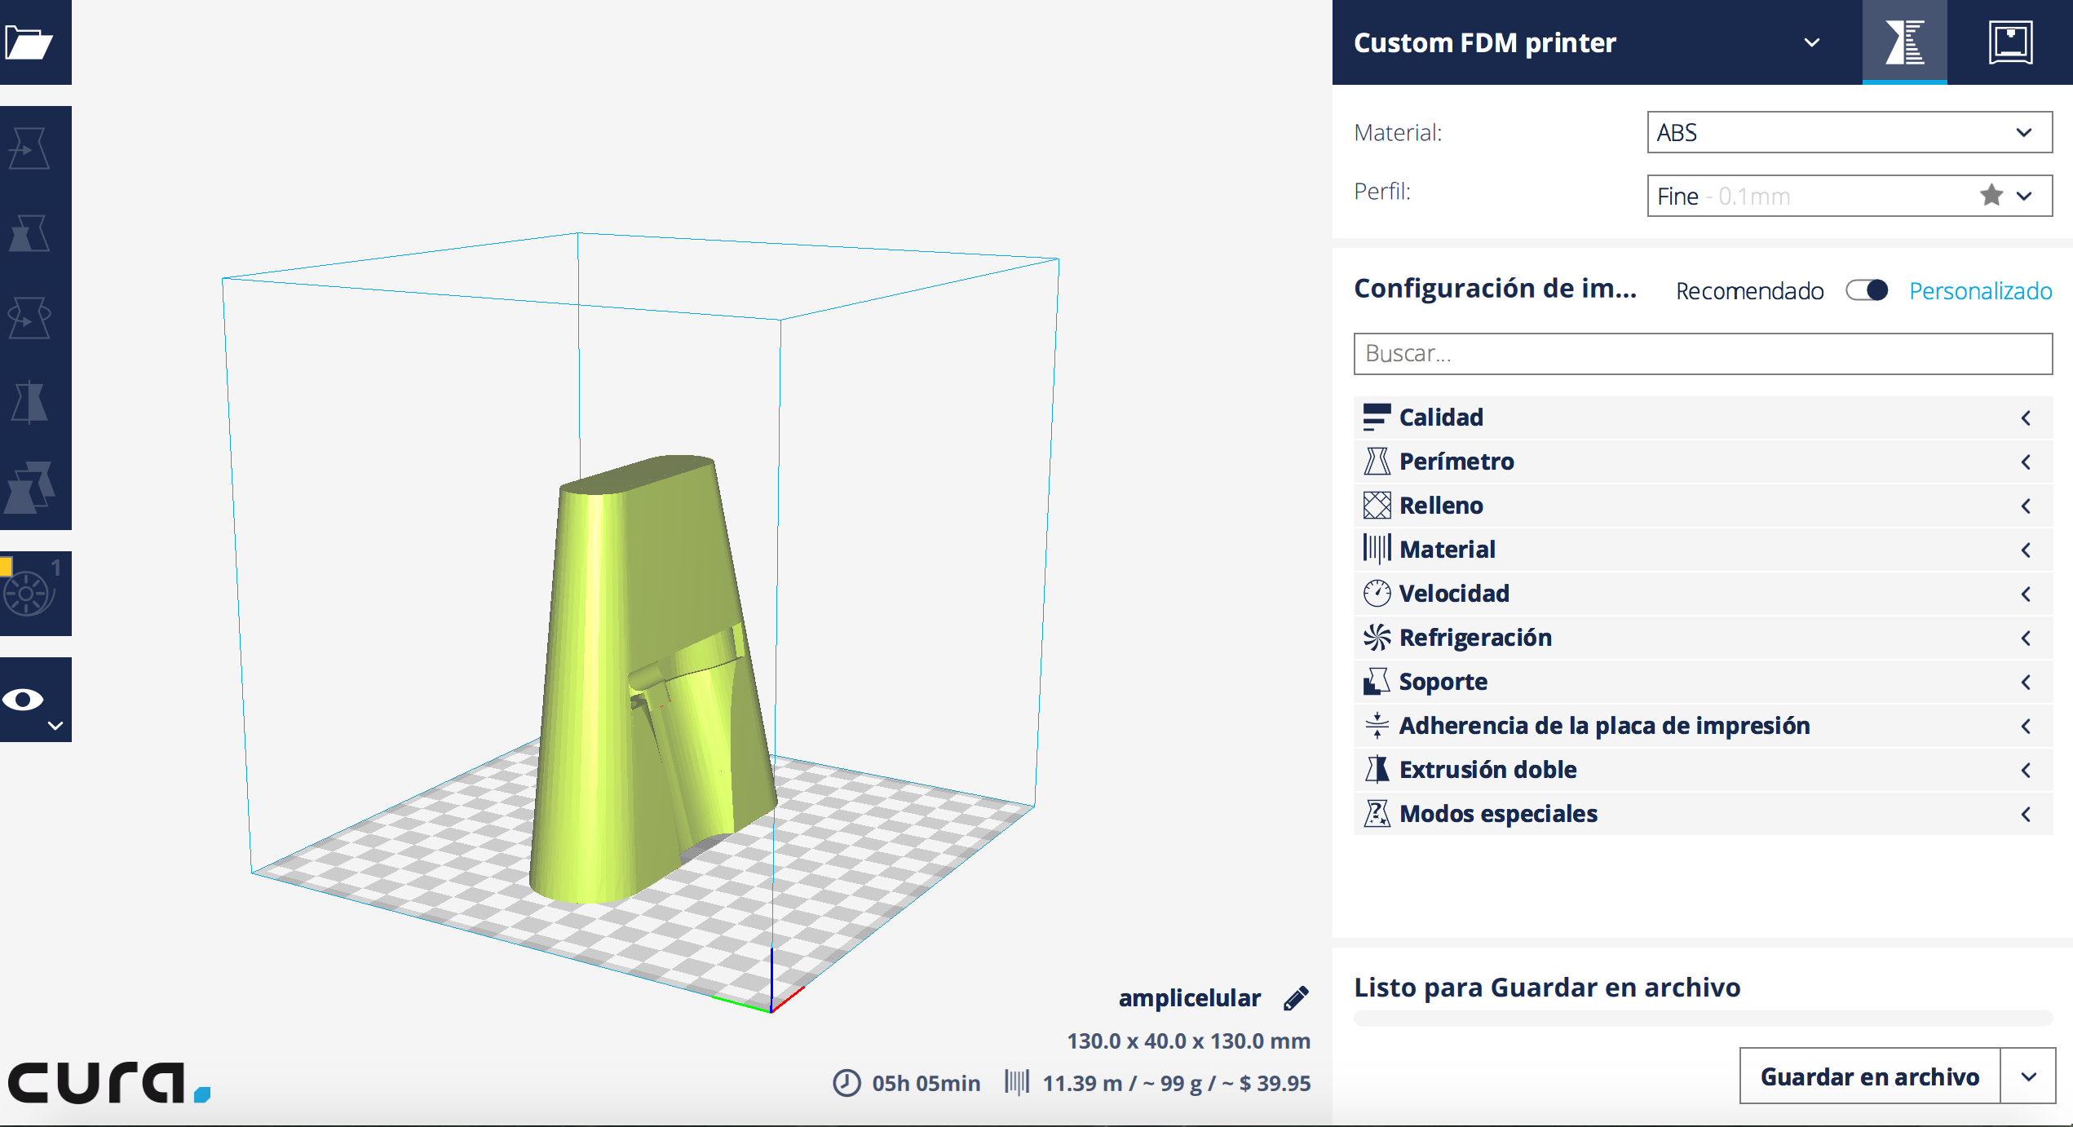Screen dimensions: 2073x1127
Task: Expand the Soporte settings section
Action: 1703,682
